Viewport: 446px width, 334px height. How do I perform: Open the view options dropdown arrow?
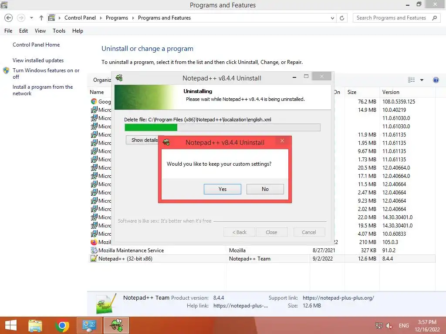point(422,80)
